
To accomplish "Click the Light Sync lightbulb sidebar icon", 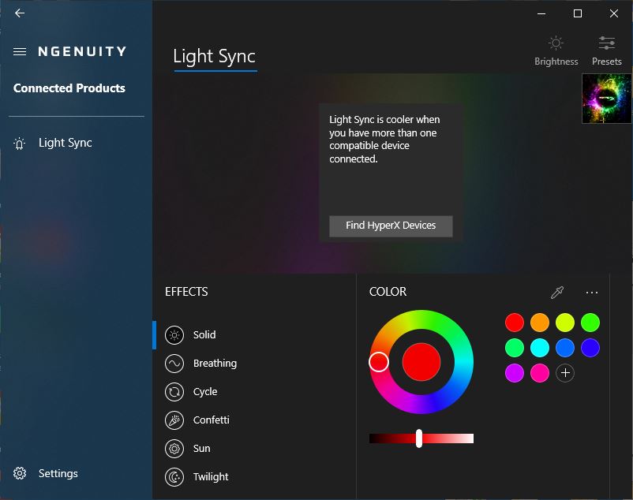I will point(20,144).
